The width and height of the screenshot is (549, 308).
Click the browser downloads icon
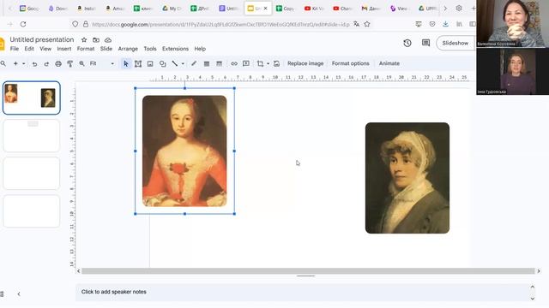tap(445, 24)
